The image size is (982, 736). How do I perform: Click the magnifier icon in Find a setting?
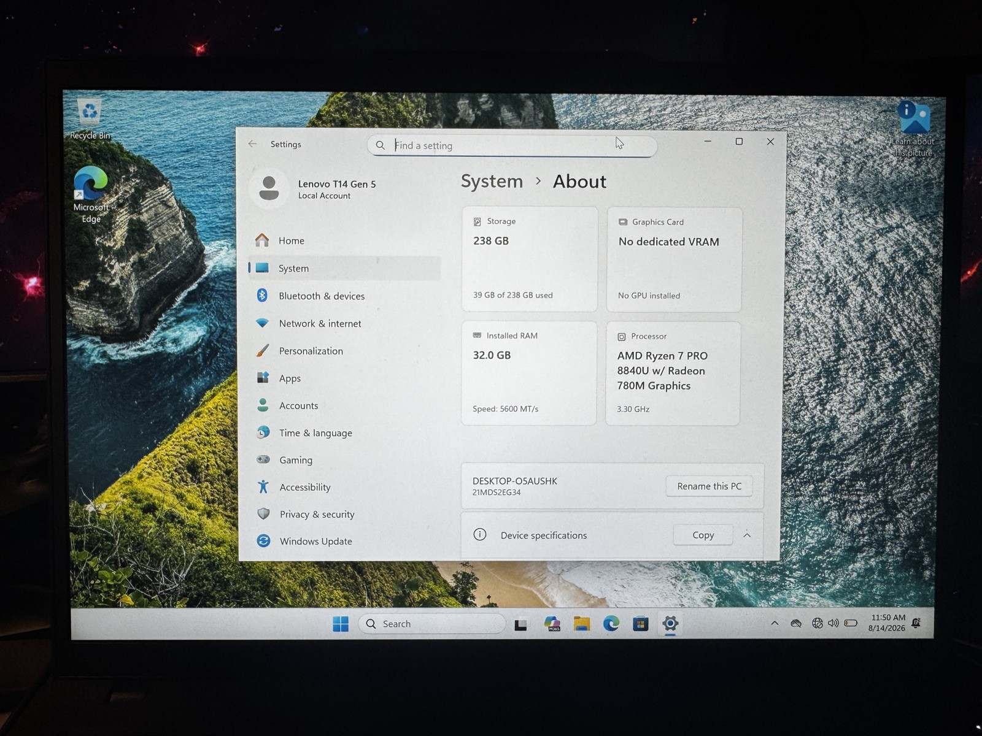381,145
